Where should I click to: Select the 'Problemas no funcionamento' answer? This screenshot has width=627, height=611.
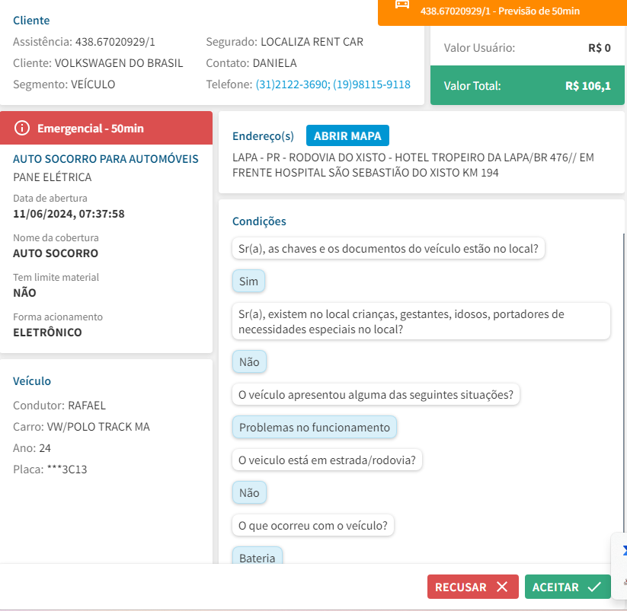point(314,428)
